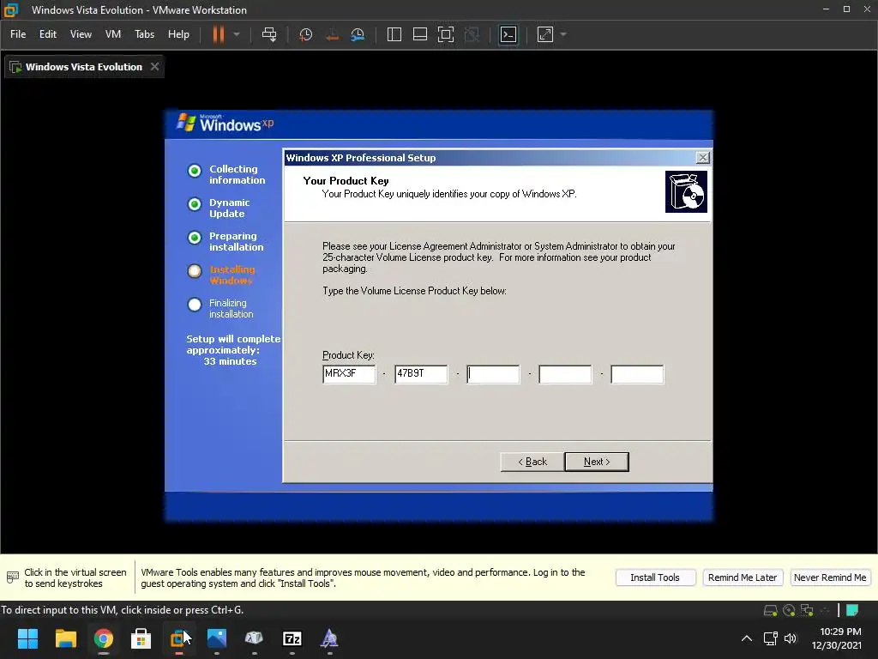Click the Install Tools button
The image size is (878, 659).
tap(655, 577)
